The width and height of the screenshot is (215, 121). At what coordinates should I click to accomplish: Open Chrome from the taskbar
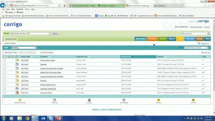(x=27, y=118)
